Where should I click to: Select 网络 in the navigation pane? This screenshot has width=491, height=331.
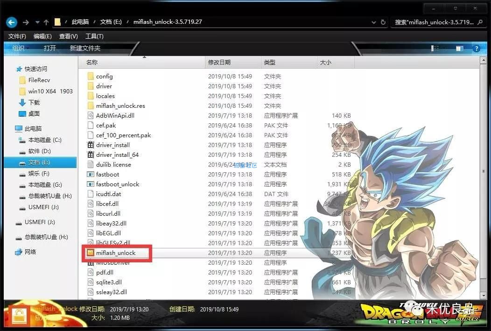pyautogui.click(x=30, y=252)
